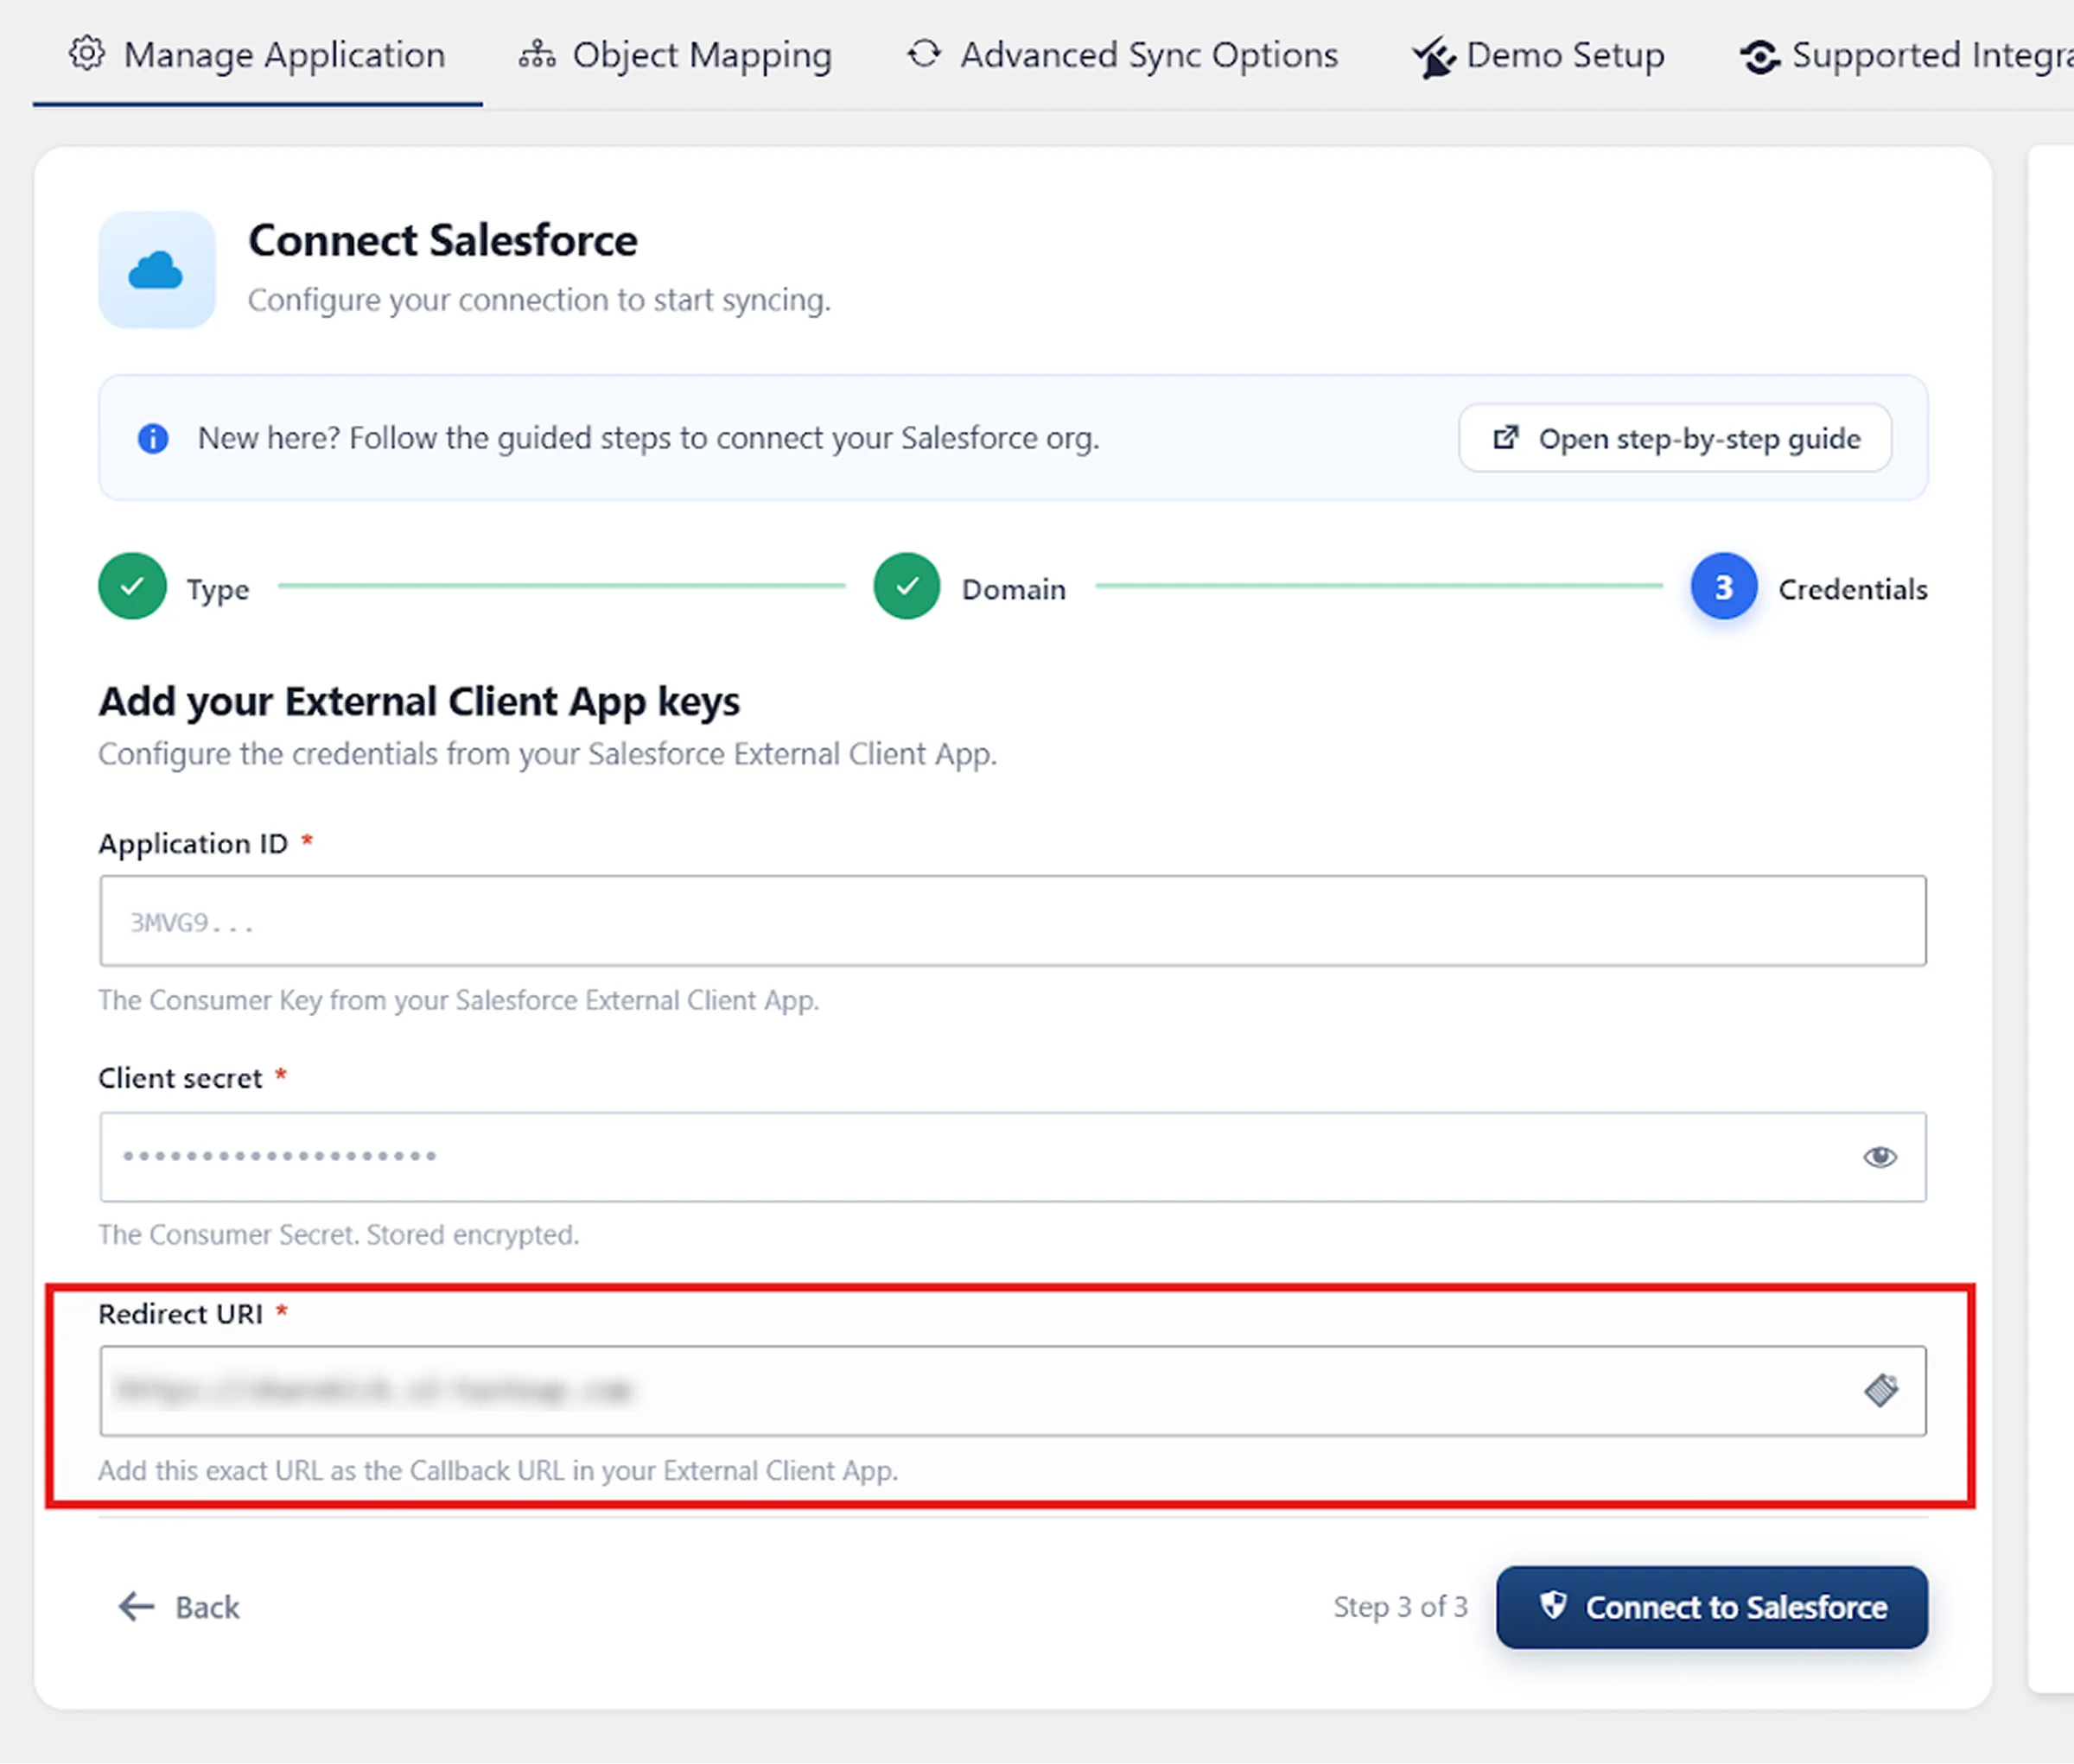
Task: Click Connect to Salesforce button
Action: [1712, 1607]
